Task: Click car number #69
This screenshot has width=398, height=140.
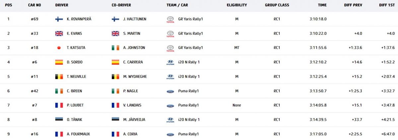Action: tap(34, 19)
